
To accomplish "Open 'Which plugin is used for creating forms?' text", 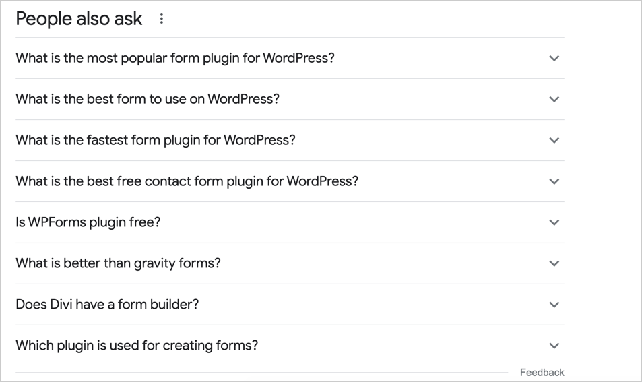I will click(x=137, y=346).
